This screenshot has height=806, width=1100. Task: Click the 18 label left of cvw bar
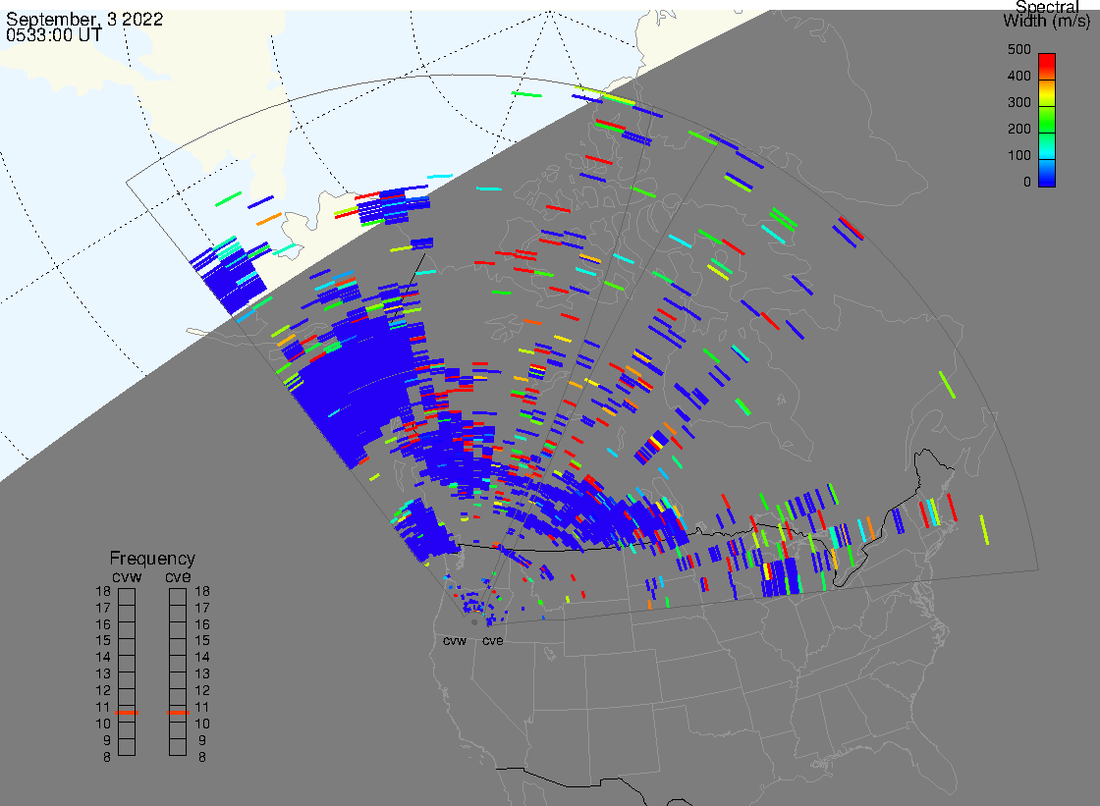click(x=103, y=591)
